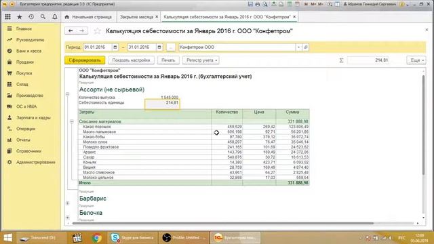Screen dimensions: 434x244
Task: Click the Печать button
Action: coord(168,60)
